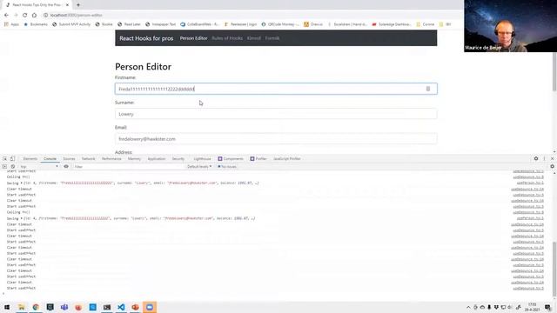Open a new browser tab
This screenshot has height=313, width=557.
[x=78, y=5]
